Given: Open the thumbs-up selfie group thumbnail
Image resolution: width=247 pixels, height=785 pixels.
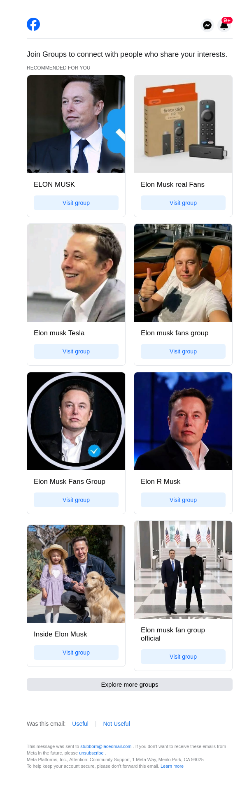Looking at the screenshot, I should (183, 273).
